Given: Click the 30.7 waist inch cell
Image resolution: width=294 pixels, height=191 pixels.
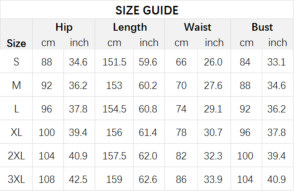Looking at the screenshot, I should click(213, 132).
